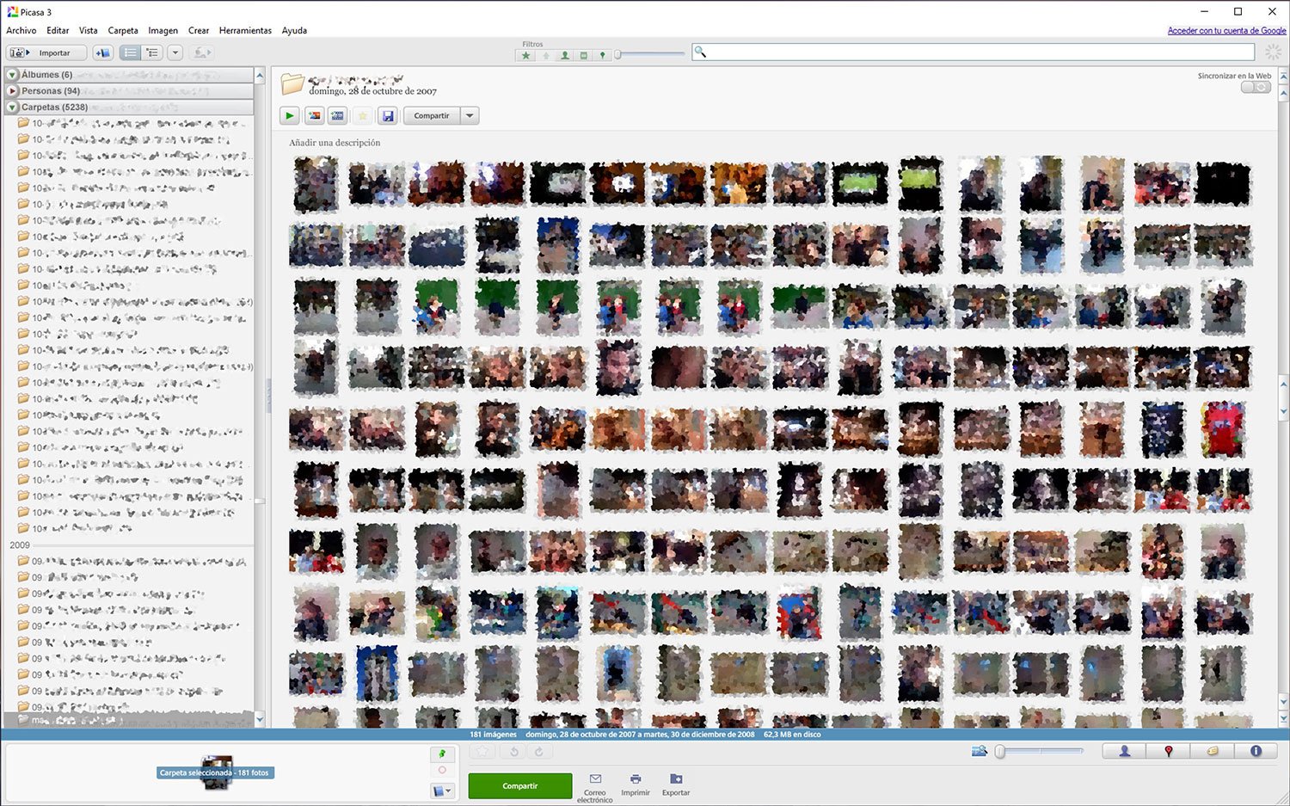Click Acceder con tu cuenta de Google

click(x=1226, y=30)
